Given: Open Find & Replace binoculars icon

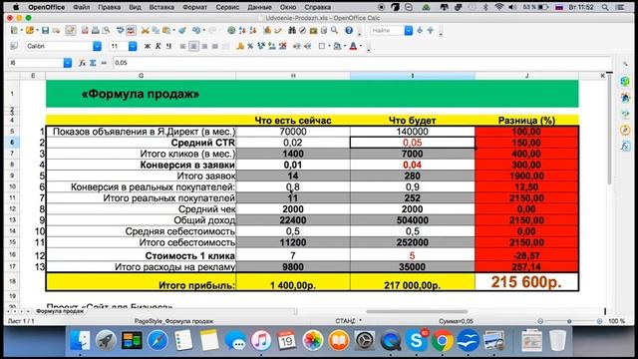Looking at the screenshot, I should [292, 31].
